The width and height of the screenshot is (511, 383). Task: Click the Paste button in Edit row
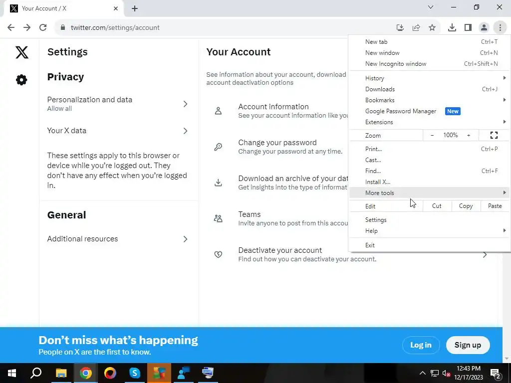tap(495, 206)
